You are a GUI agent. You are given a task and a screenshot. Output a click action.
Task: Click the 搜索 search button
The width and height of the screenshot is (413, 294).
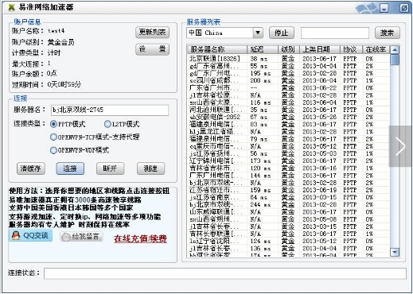388,33
